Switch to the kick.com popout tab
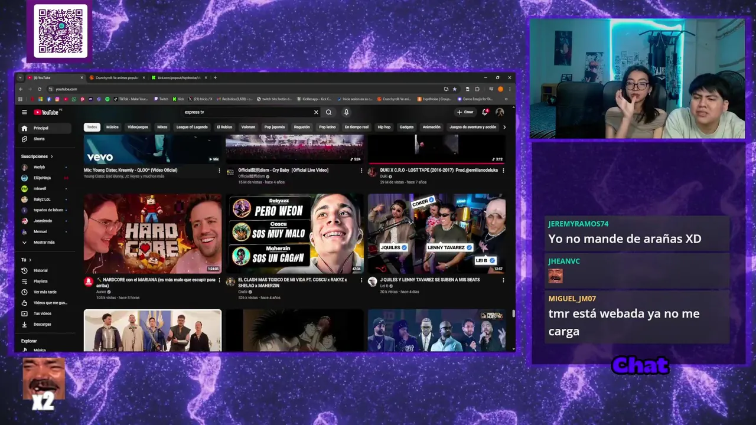Image resolution: width=756 pixels, height=425 pixels. 179,78
